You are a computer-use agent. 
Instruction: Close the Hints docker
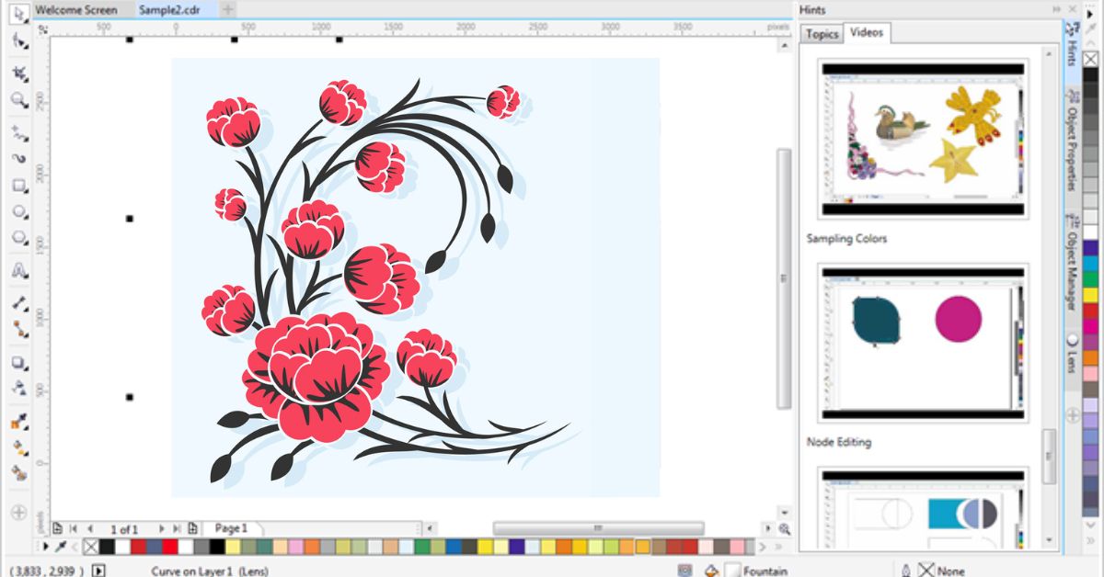coord(1072,10)
